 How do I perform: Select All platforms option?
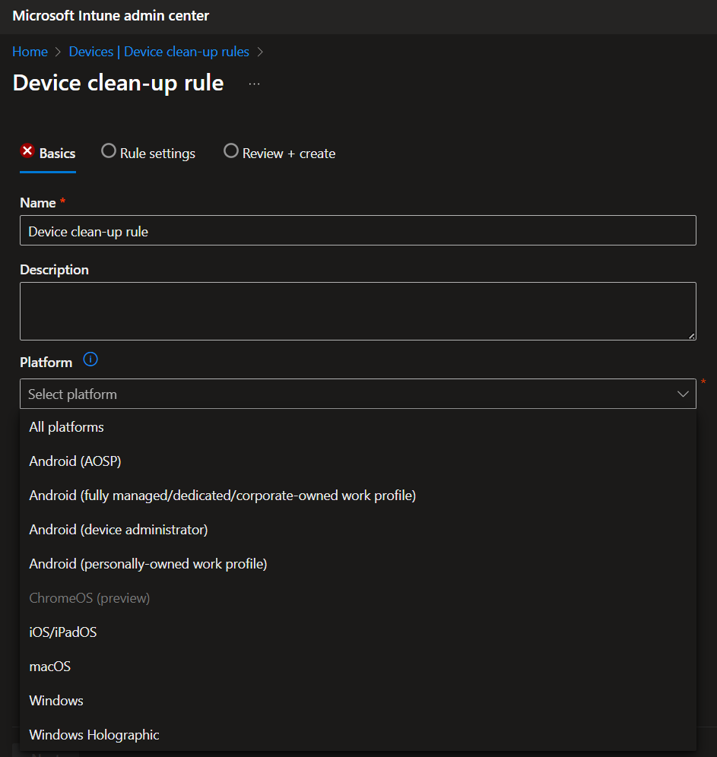[x=358, y=427]
